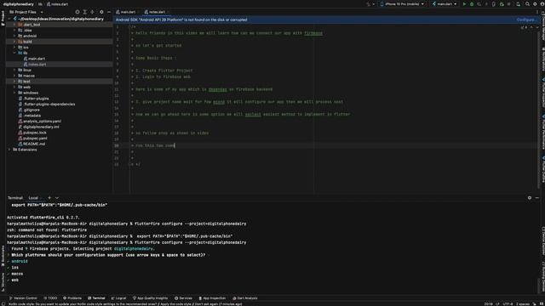Hide the Project Files panel
The width and height of the screenshot is (545, 306).
(x=109, y=12)
